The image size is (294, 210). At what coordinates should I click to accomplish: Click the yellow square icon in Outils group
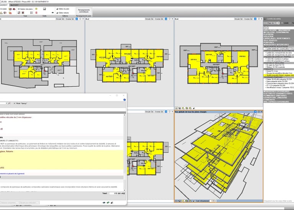tap(36, 9)
